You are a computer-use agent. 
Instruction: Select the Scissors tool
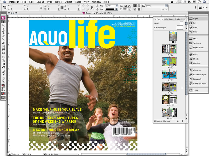tap(3, 53)
